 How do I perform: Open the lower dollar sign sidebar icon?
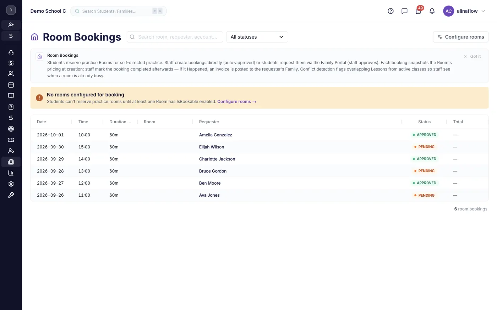pos(11,118)
